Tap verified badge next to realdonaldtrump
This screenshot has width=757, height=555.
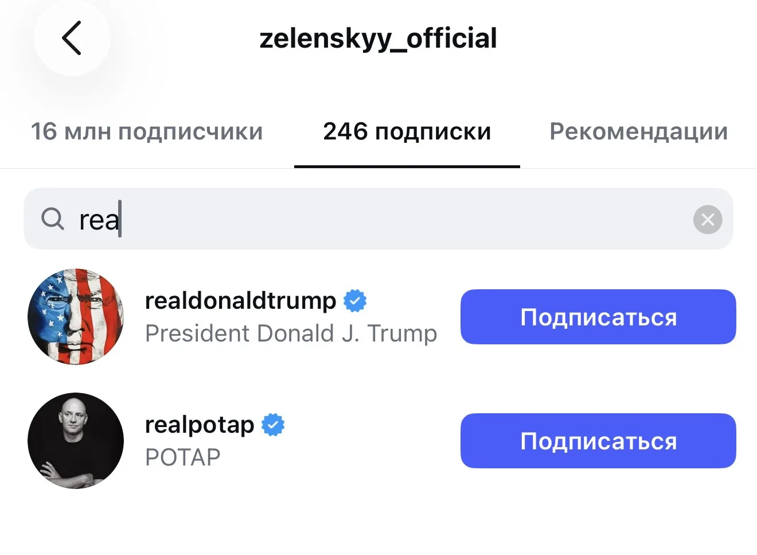pos(355,301)
